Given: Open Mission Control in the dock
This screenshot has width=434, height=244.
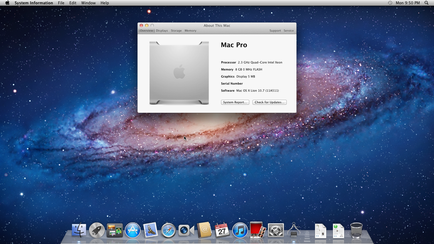Looking at the screenshot, I should tap(115, 230).
